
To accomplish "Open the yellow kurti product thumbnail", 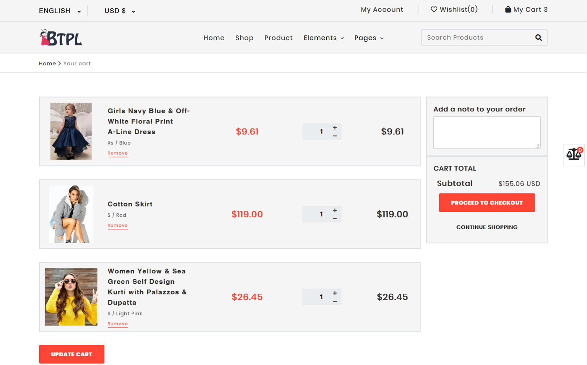I will coord(71,297).
